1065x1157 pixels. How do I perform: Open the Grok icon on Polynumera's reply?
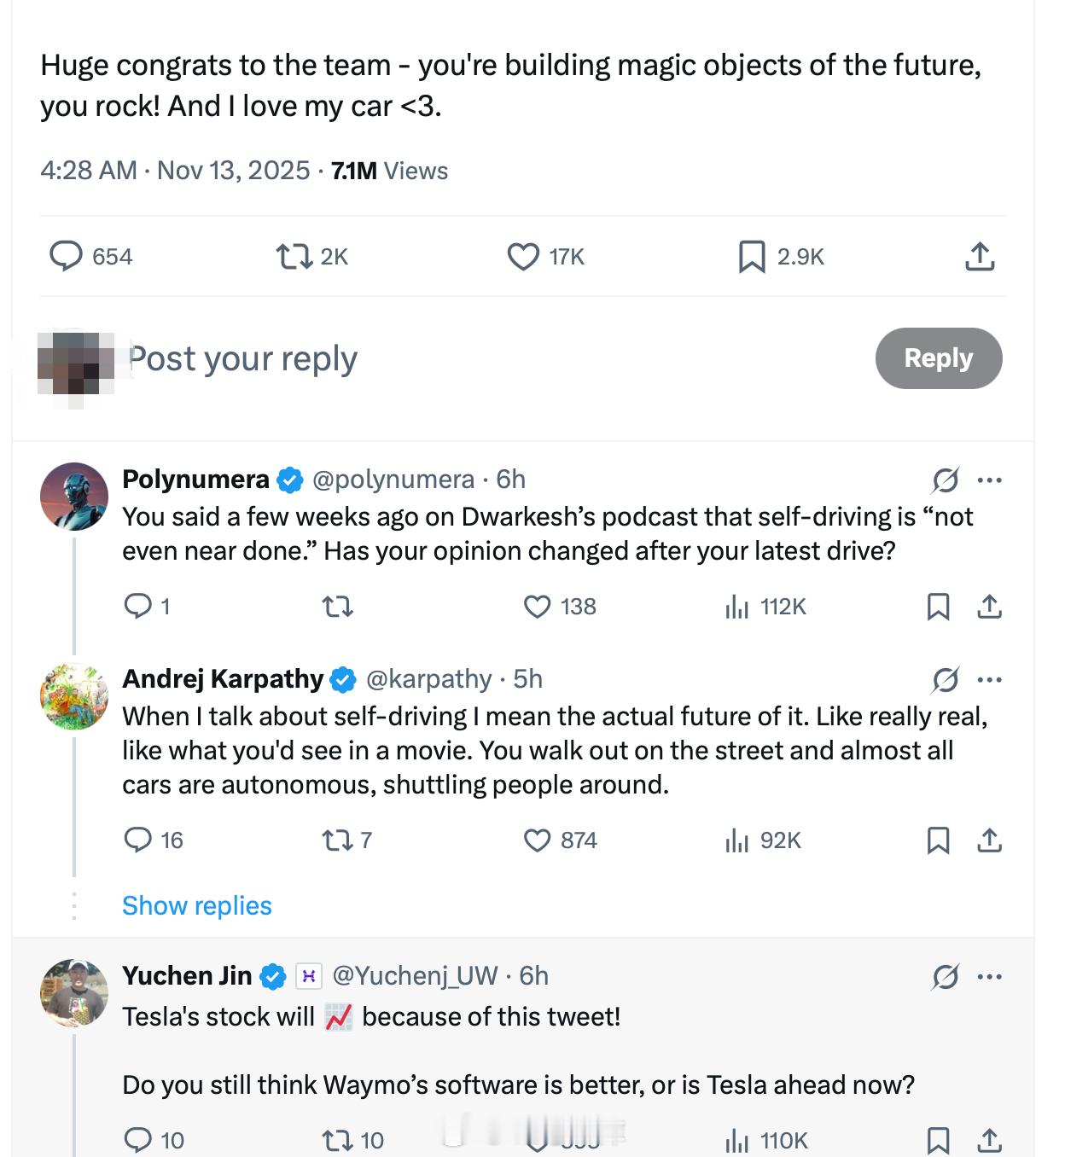tap(945, 480)
